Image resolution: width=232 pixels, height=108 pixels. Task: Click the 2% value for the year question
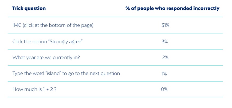click(165, 57)
